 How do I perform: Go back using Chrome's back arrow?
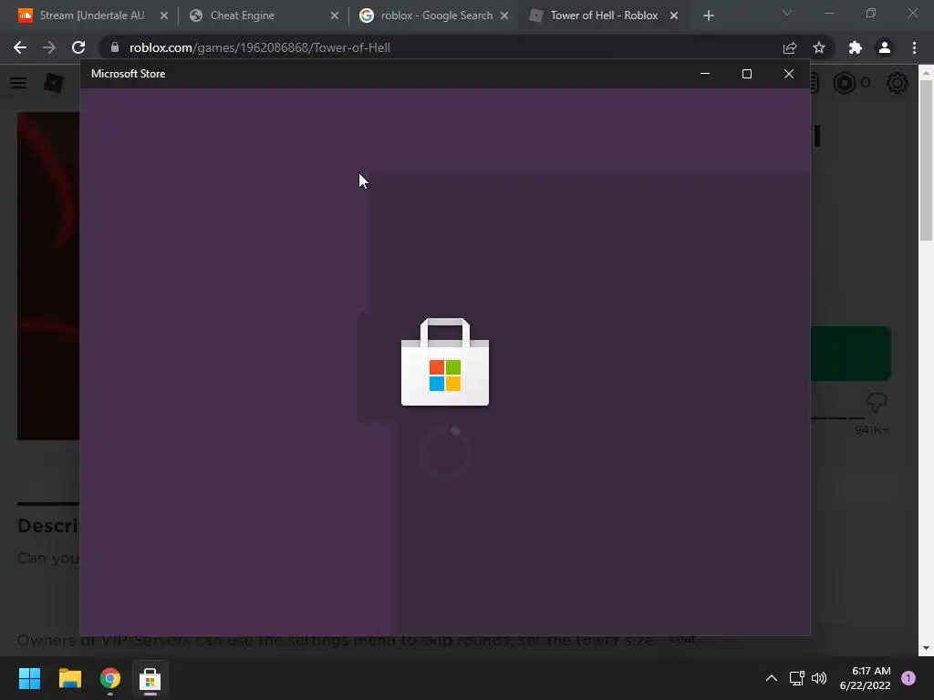click(20, 47)
